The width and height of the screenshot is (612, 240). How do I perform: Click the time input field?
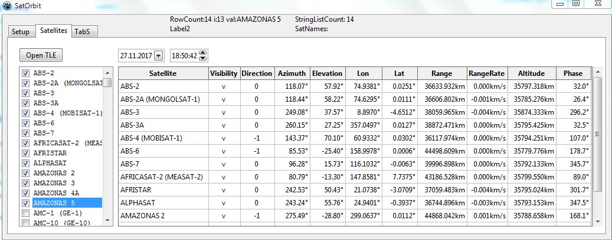click(x=184, y=56)
